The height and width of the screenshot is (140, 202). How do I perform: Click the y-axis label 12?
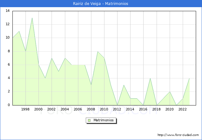point(8,24)
